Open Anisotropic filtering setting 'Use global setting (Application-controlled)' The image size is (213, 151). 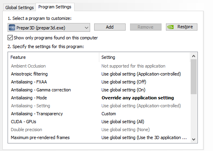click(141, 74)
